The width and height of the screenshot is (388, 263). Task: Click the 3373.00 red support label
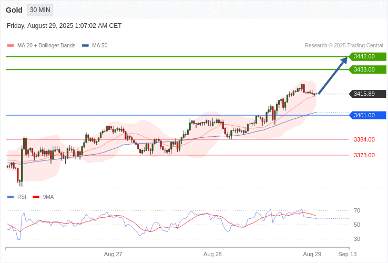click(x=364, y=155)
